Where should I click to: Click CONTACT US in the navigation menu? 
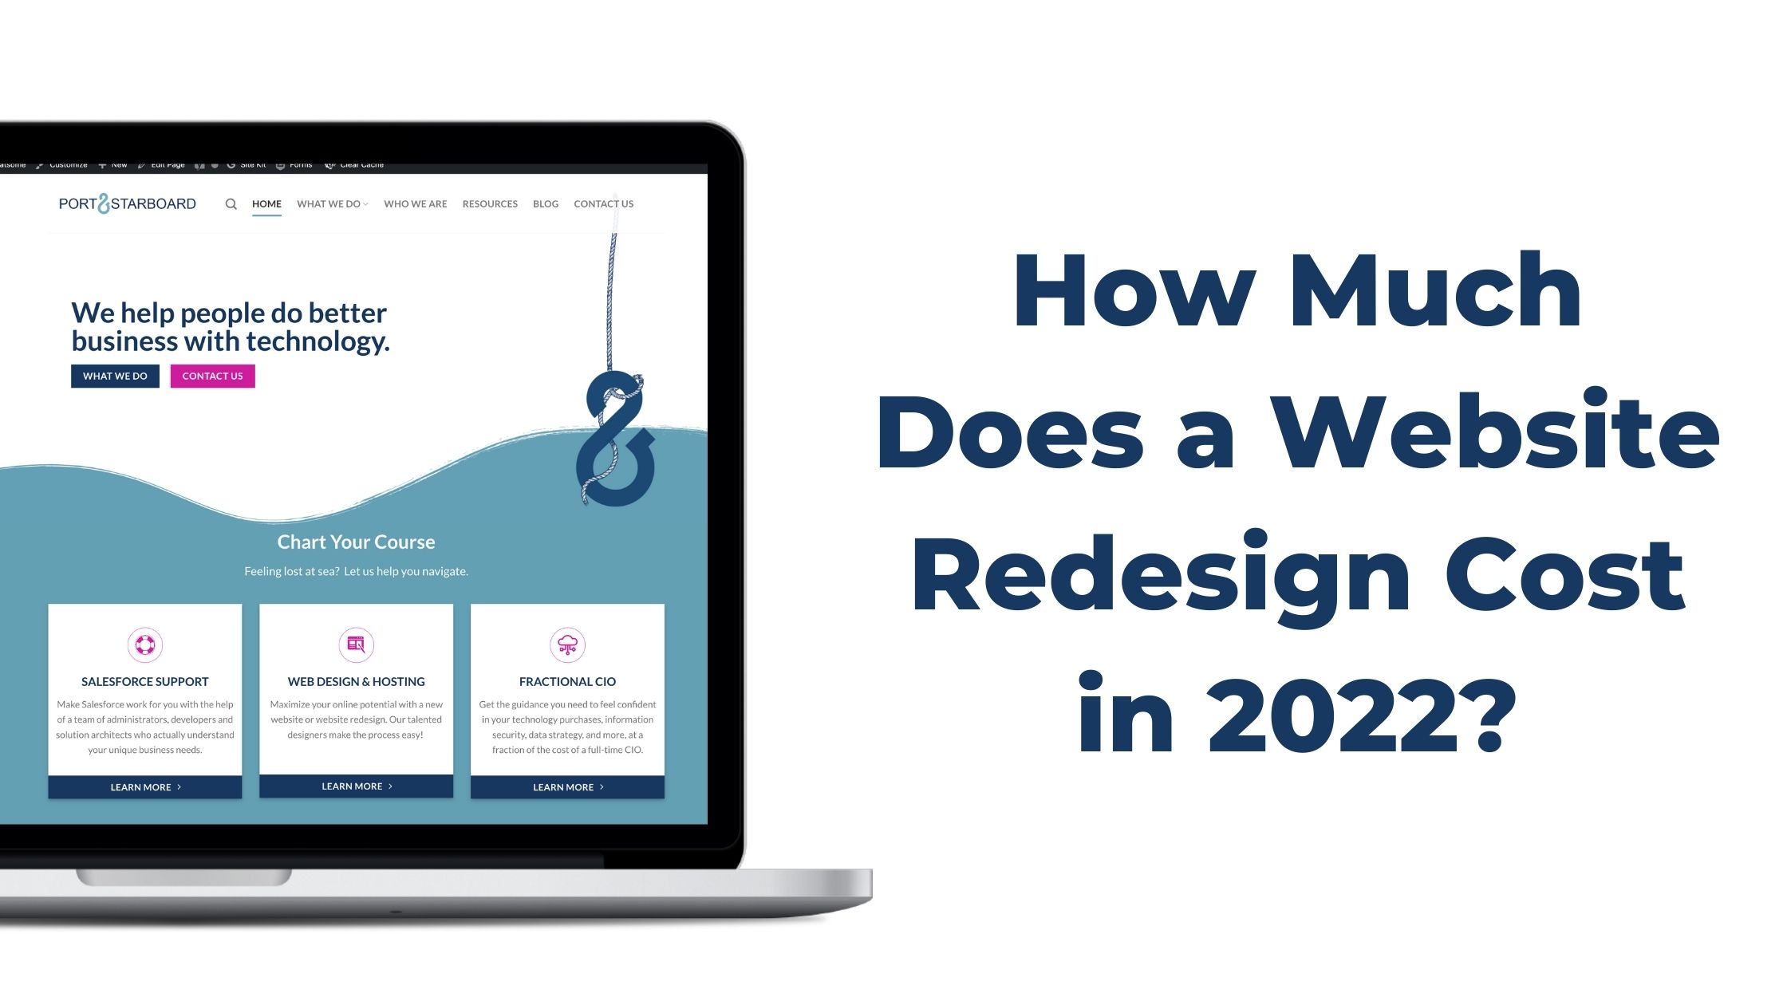coord(602,203)
